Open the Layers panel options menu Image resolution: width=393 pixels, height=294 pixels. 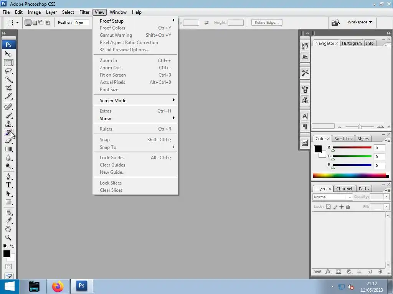[x=388, y=191]
